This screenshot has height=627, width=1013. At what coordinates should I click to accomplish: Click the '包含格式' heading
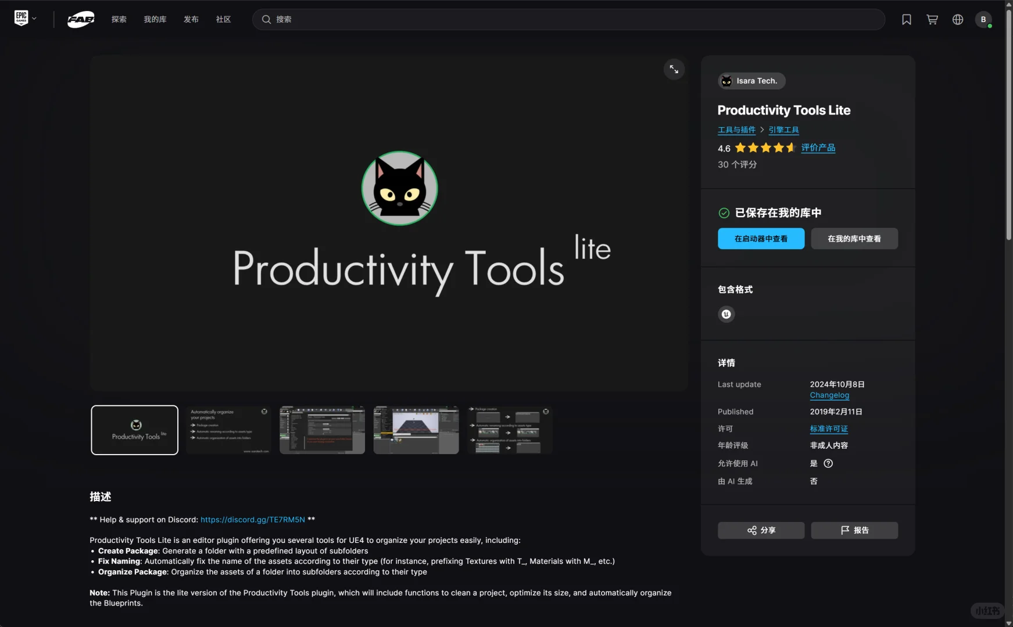735,289
